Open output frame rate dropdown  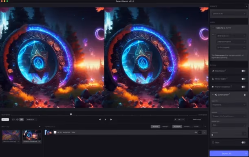[x=231, y=47]
